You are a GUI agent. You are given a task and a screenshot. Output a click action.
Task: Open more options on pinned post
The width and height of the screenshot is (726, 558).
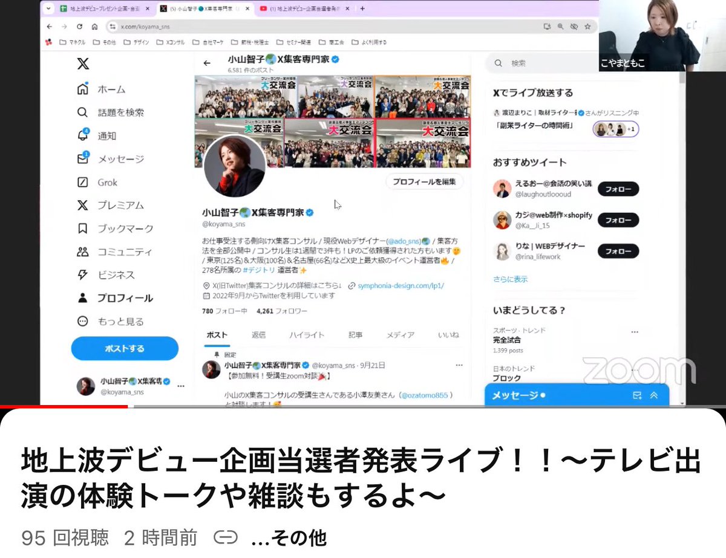coord(459,365)
